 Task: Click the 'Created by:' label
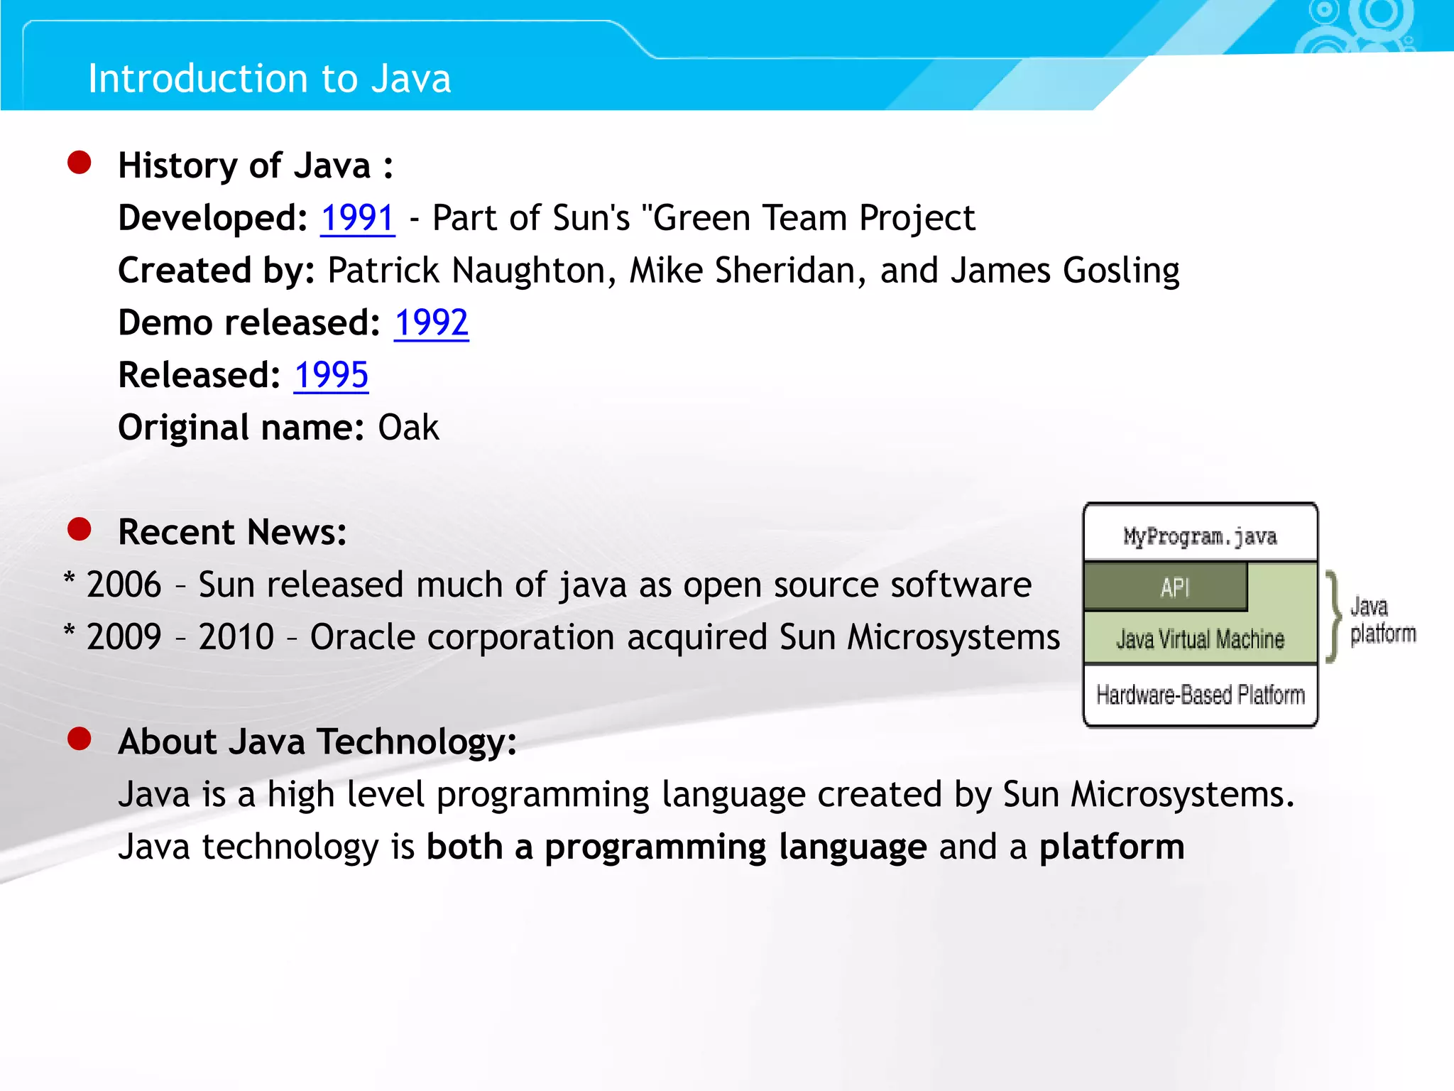pyautogui.click(x=217, y=271)
